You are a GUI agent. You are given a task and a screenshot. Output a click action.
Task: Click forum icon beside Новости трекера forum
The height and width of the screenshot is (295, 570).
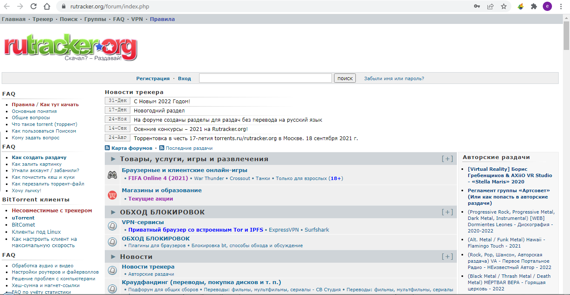(x=112, y=270)
